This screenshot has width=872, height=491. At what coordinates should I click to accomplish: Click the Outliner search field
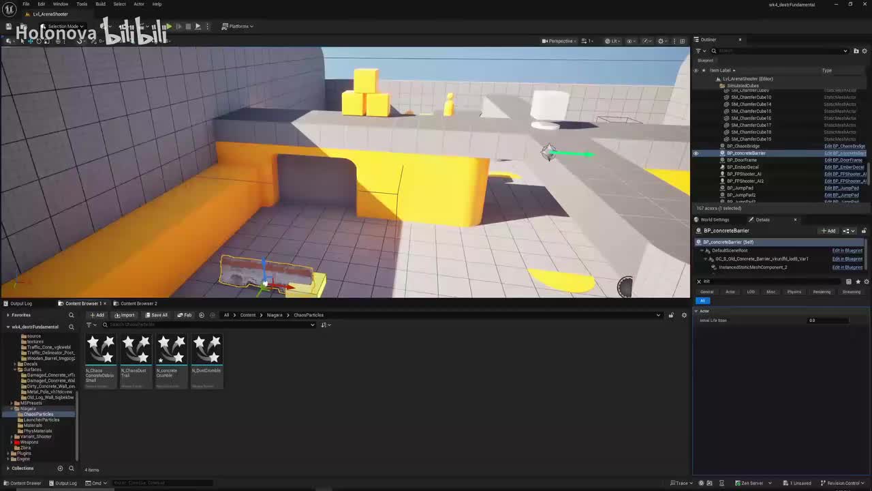click(x=780, y=50)
